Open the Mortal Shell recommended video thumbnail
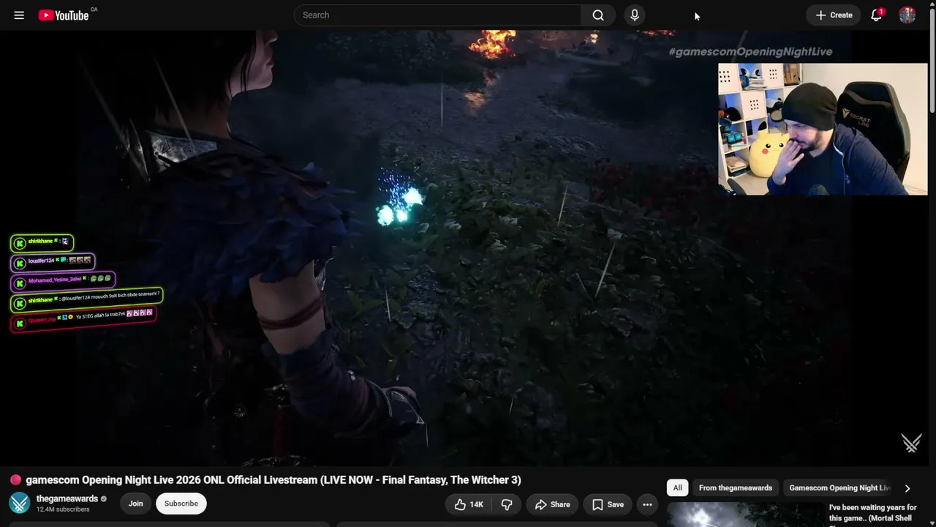936x527 pixels. pyautogui.click(x=745, y=515)
